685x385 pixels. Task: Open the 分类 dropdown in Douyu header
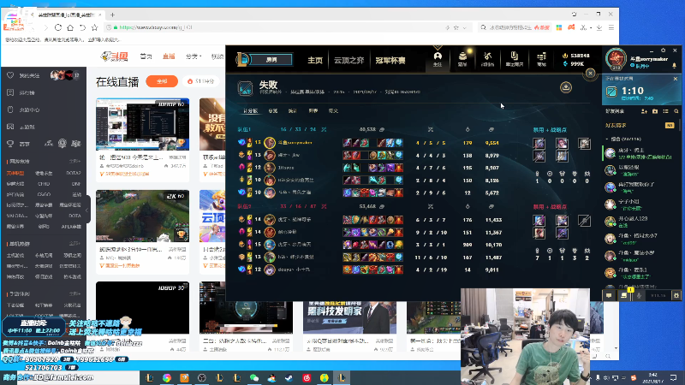tap(194, 56)
